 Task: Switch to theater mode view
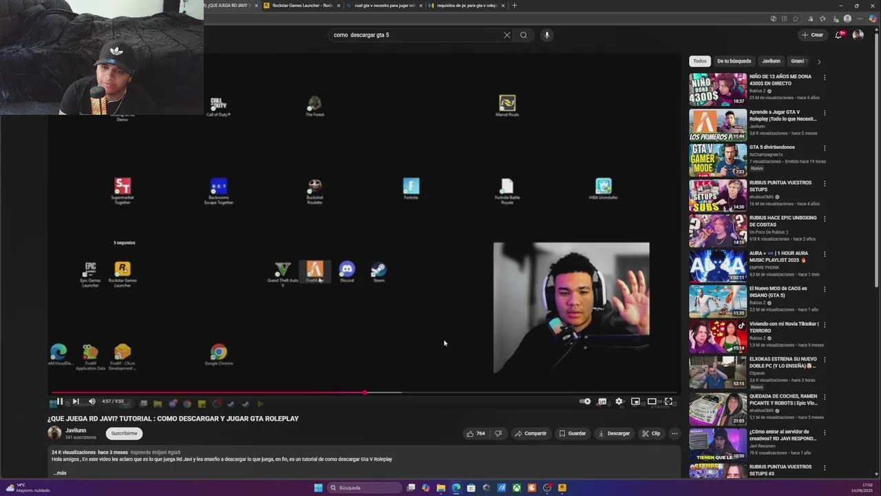coord(652,402)
